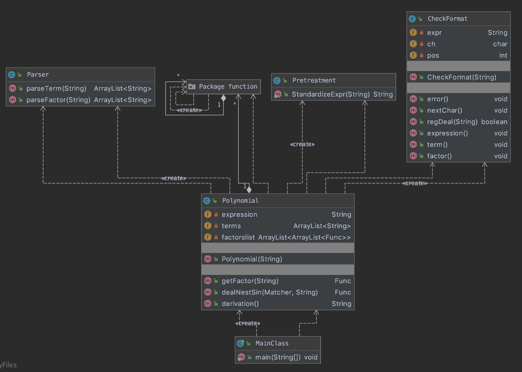This screenshot has height=372, width=522.
Task: Click the class icon beside Polynomial header
Action: pyautogui.click(x=207, y=201)
